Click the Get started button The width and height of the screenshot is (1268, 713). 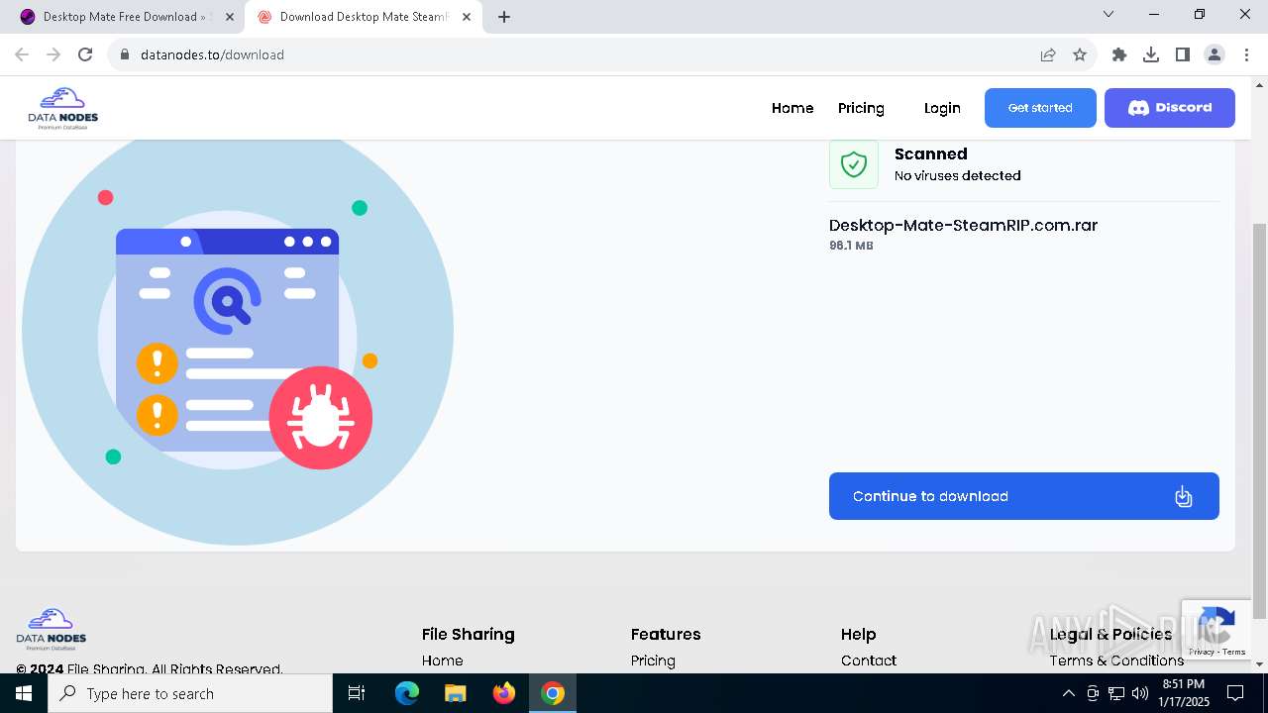tap(1040, 108)
